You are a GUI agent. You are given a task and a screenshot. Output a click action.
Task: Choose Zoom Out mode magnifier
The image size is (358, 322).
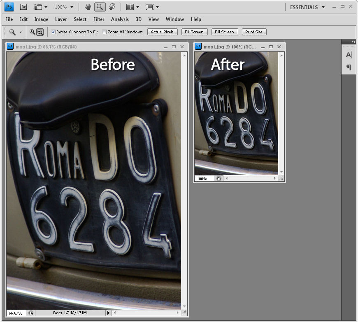pyautogui.click(x=40, y=32)
